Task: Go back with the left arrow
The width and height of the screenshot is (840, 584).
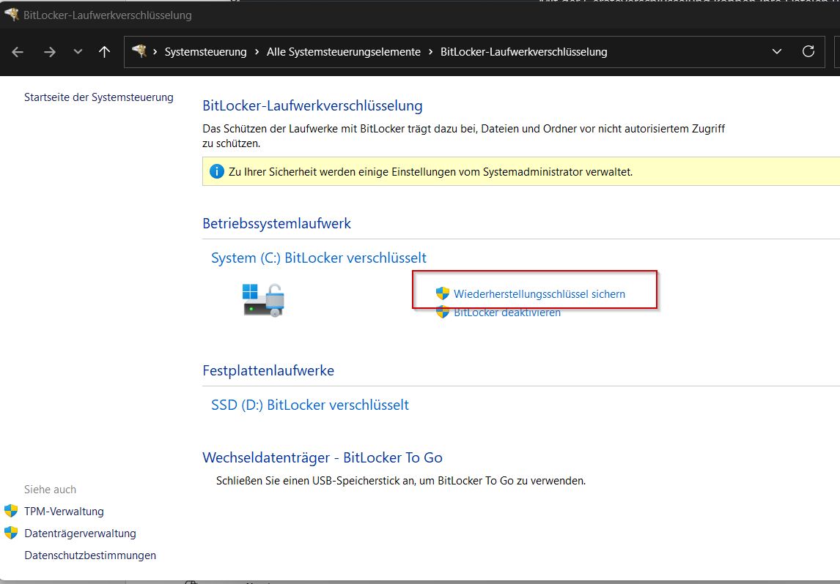Action: [18, 52]
